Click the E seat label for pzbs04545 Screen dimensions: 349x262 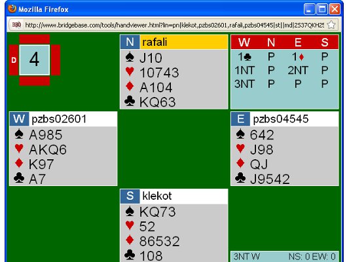240,119
